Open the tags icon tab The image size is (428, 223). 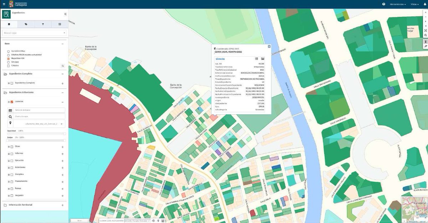pyautogui.click(x=26, y=24)
